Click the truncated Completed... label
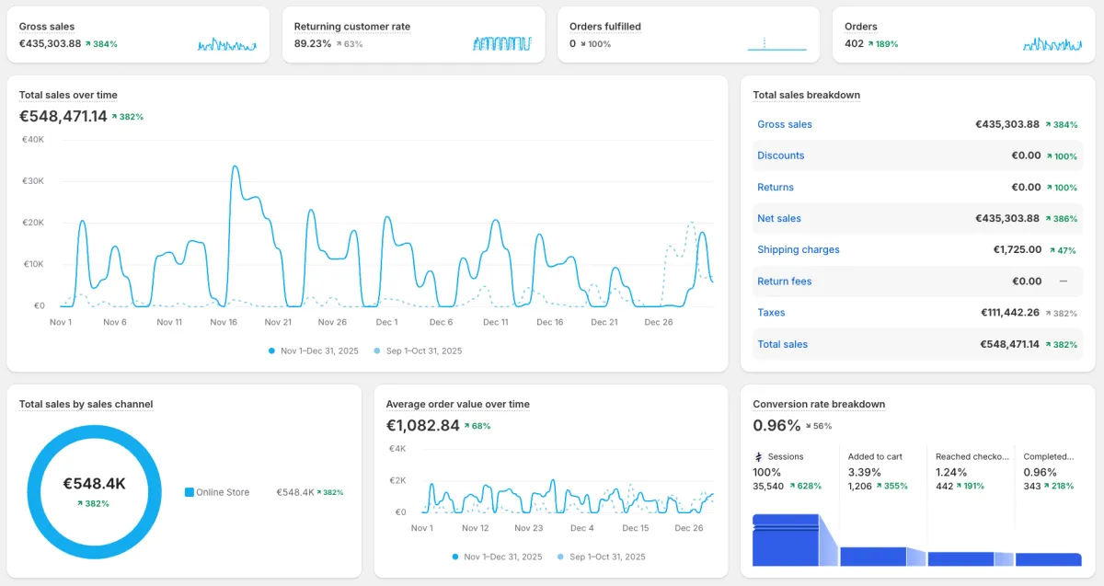The image size is (1104, 586). [1049, 456]
